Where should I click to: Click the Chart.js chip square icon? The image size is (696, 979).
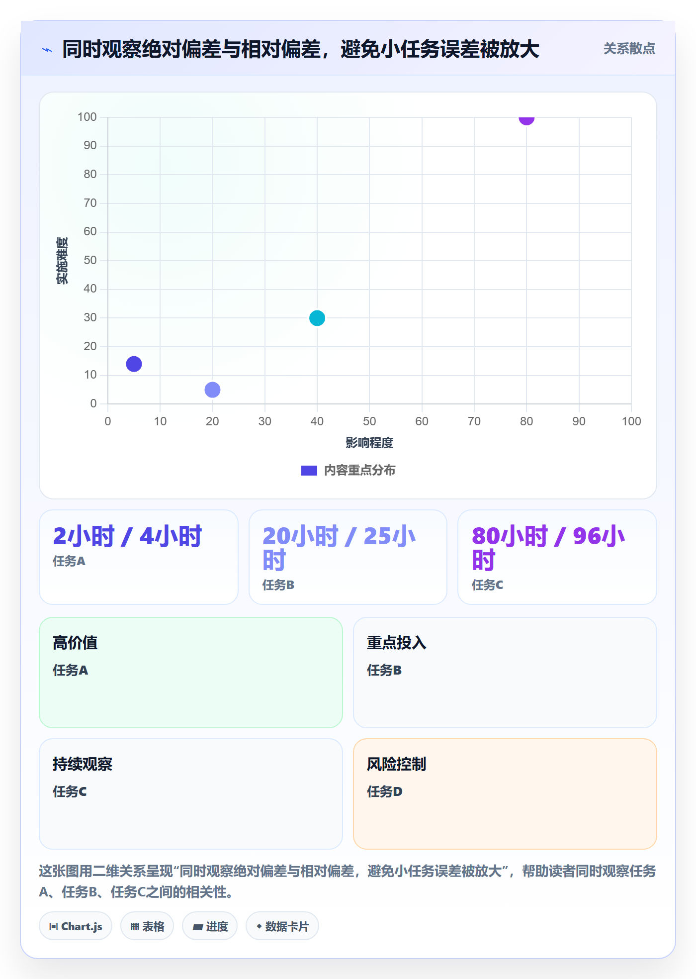54,926
